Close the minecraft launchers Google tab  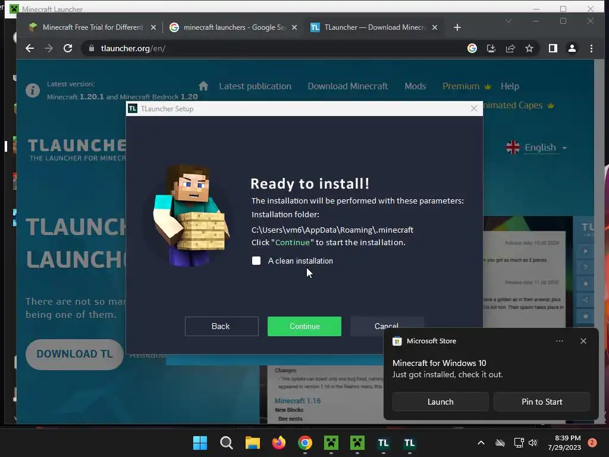[294, 27]
